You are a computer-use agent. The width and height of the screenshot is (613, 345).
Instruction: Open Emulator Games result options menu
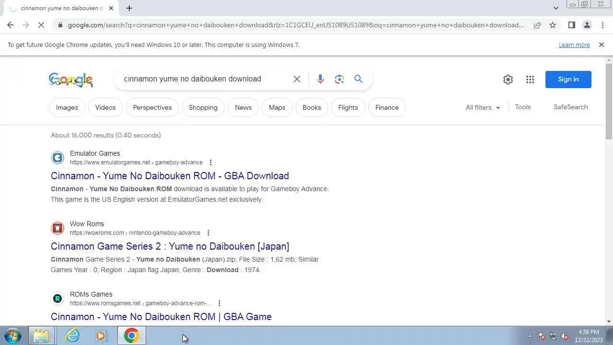click(211, 162)
